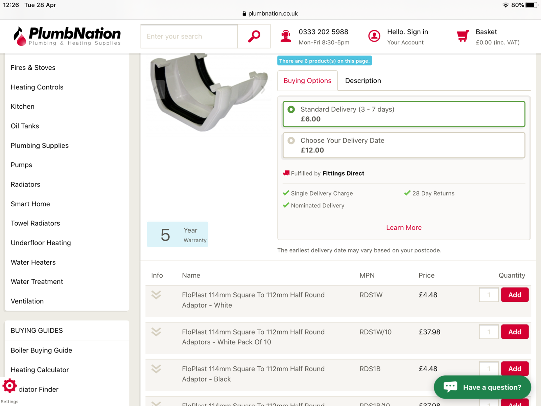The height and width of the screenshot is (406, 541).
Task: Open the red Settings gear icon
Action: coord(9,385)
